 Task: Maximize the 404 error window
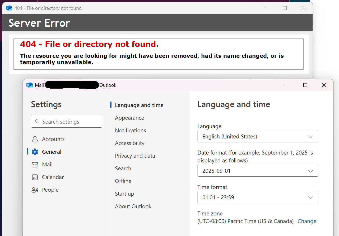coord(285,8)
